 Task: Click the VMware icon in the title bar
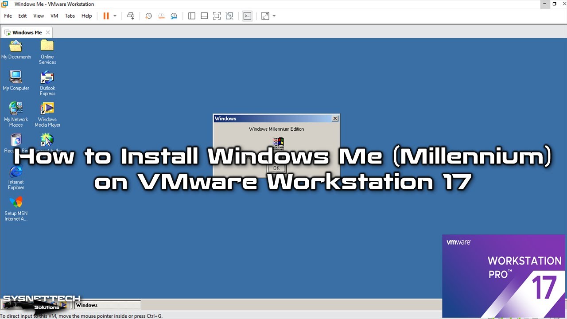coord(5,4)
